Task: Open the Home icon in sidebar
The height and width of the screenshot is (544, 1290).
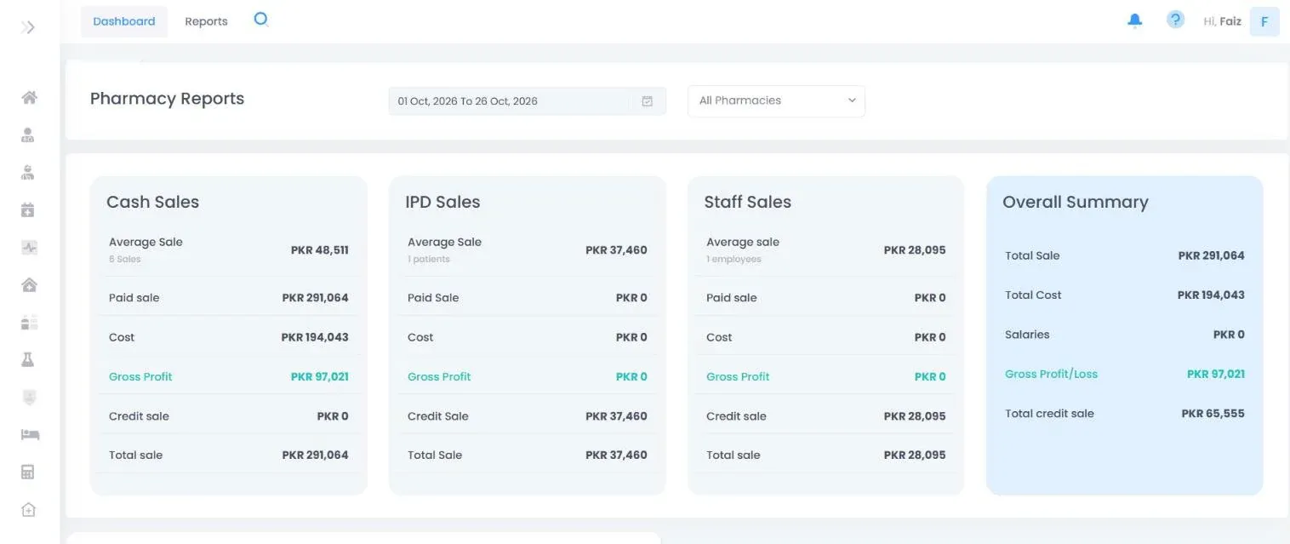Action: [29, 97]
